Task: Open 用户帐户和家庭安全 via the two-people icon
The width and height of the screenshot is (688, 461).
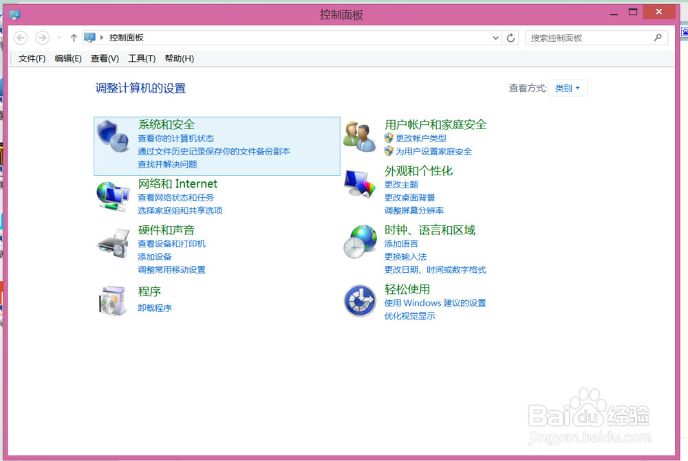Action: click(x=359, y=136)
